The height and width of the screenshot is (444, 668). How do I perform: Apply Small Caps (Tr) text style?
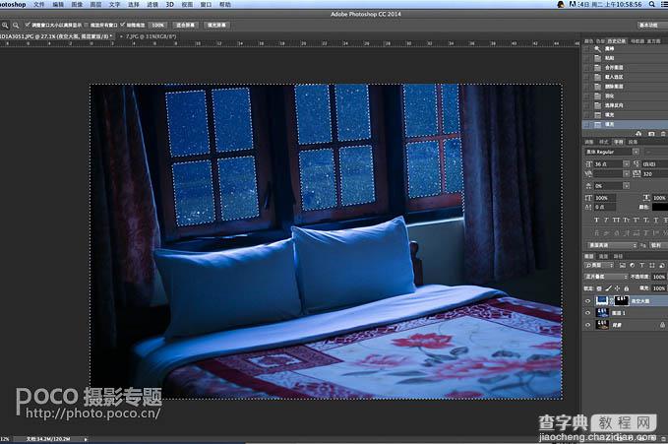pos(626,221)
